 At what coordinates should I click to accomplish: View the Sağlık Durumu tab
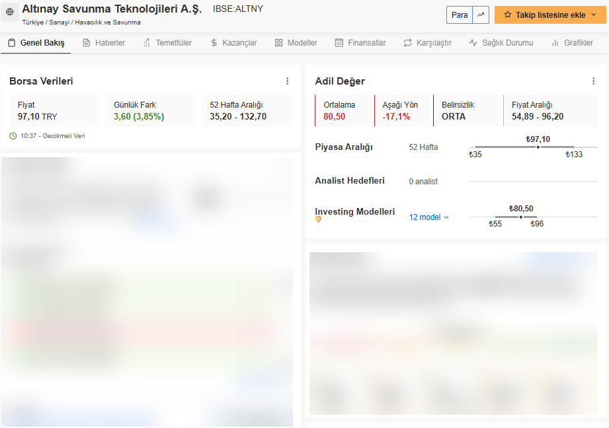501,43
